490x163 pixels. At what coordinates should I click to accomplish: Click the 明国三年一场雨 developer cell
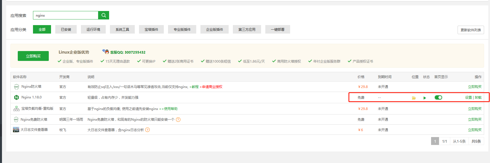click(71, 120)
